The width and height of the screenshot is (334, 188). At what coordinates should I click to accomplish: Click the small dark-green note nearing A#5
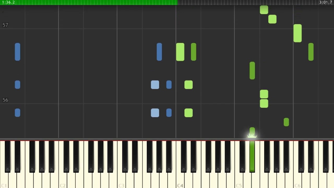click(286, 122)
